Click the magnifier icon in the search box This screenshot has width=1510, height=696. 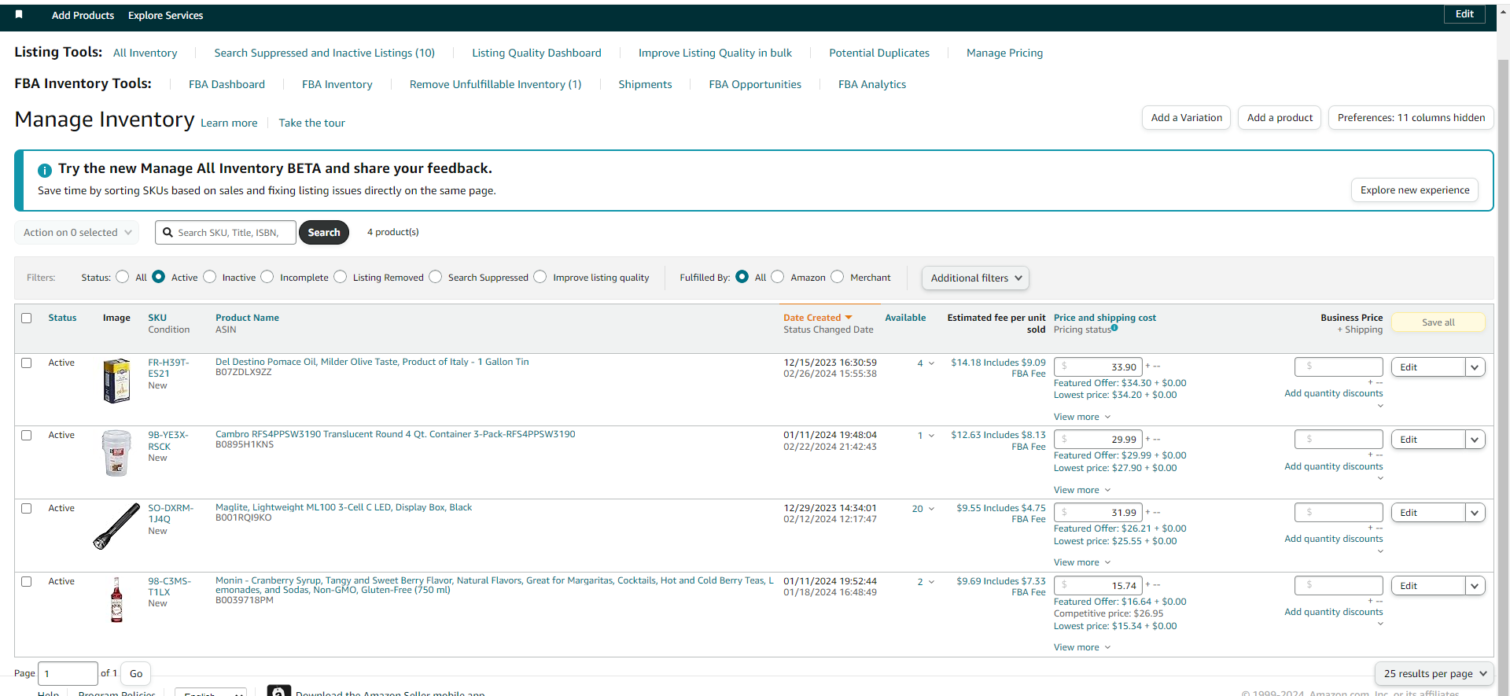tap(168, 232)
